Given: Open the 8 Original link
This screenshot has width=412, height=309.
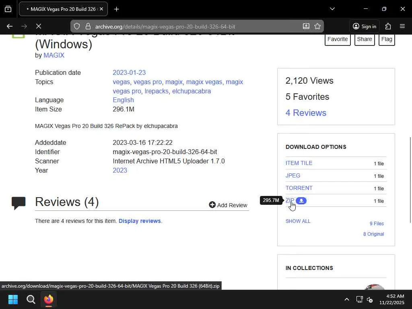Looking at the screenshot, I should tap(373, 234).
